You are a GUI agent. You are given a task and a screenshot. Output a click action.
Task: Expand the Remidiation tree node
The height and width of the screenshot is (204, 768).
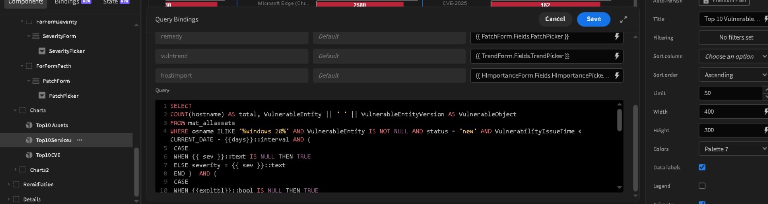click(9, 185)
